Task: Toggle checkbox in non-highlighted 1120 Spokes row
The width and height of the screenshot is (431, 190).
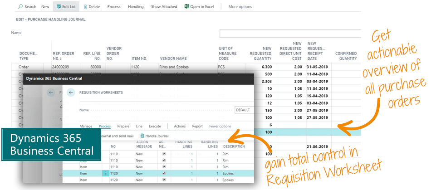Action: (x=164, y=180)
